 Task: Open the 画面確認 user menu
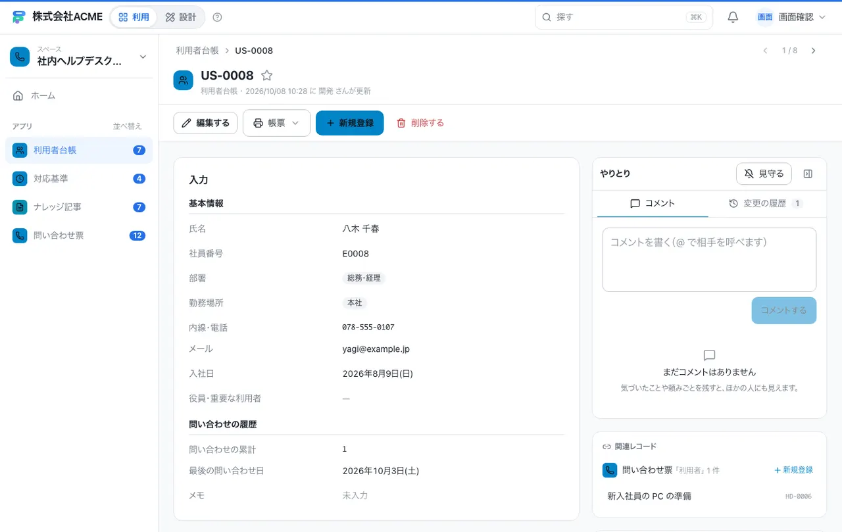click(x=791, y=17)
